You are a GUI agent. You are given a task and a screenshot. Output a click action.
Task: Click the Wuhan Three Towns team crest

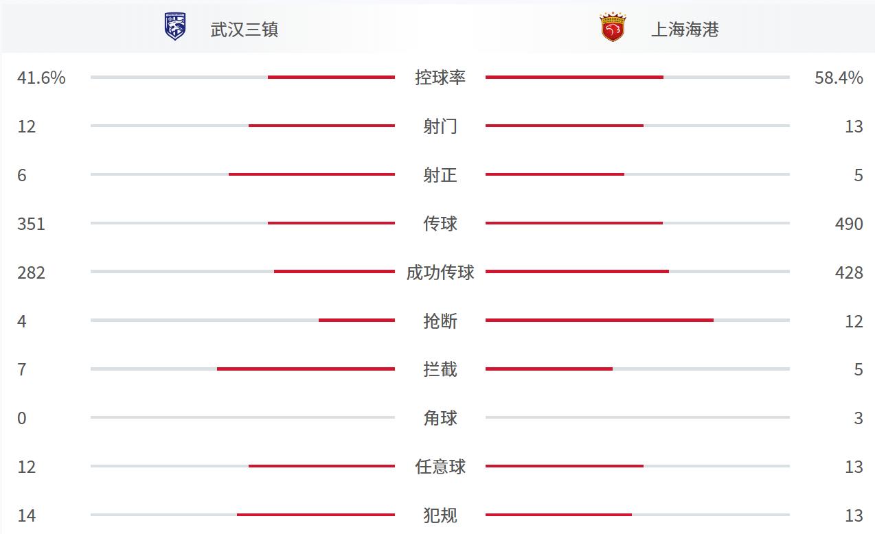pos(175,27)
